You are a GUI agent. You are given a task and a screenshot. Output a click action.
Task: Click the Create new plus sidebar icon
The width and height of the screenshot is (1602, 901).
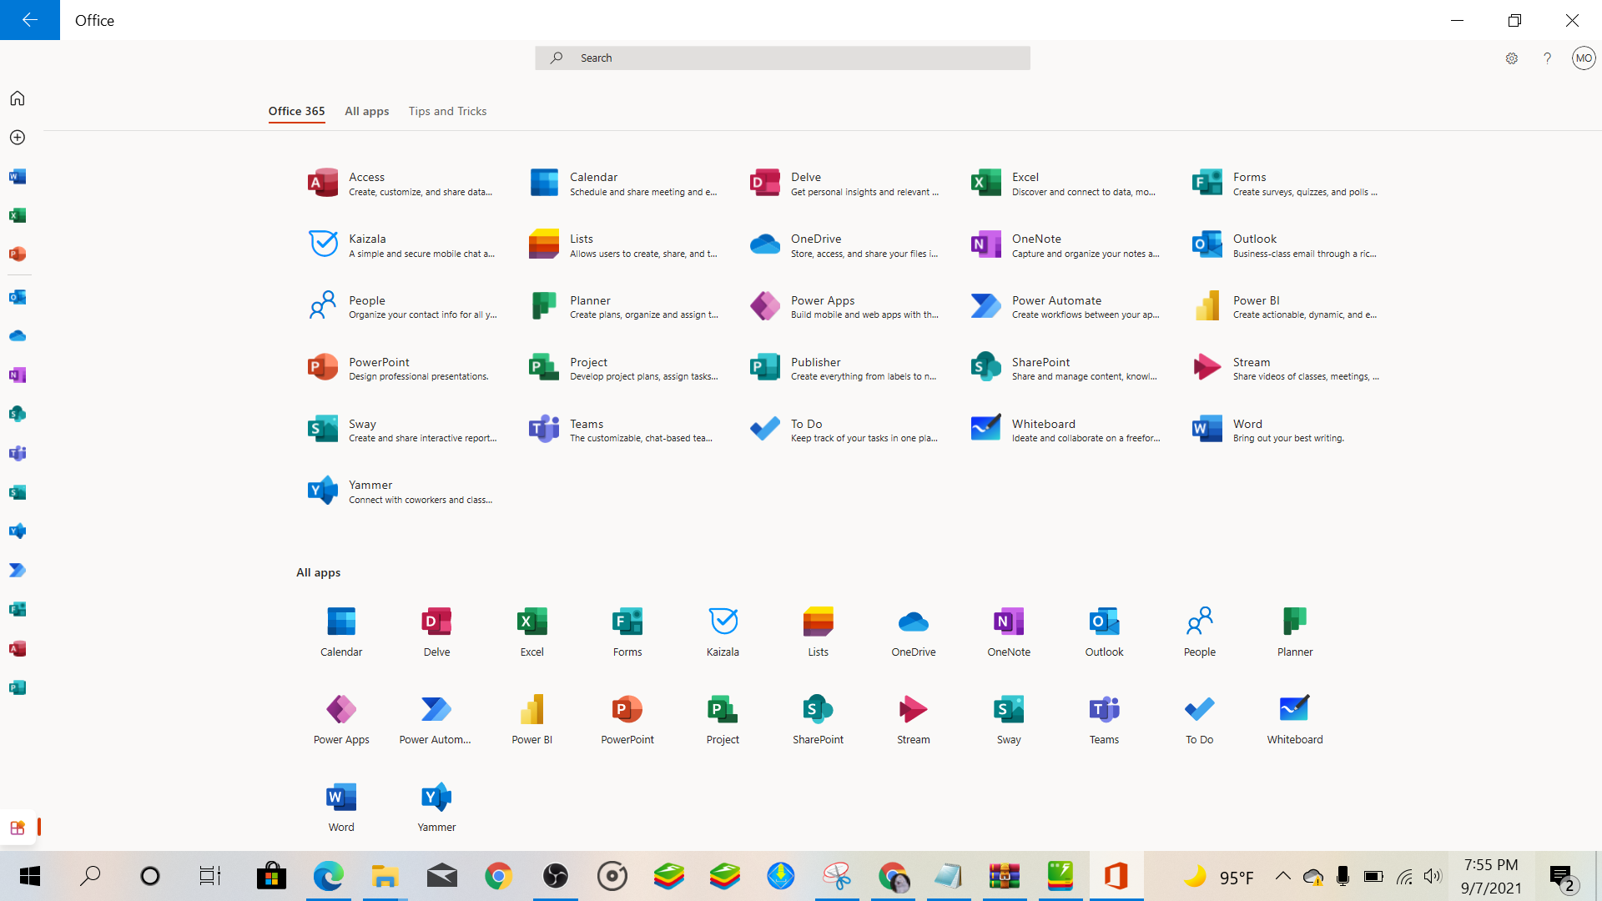[18, 138]
